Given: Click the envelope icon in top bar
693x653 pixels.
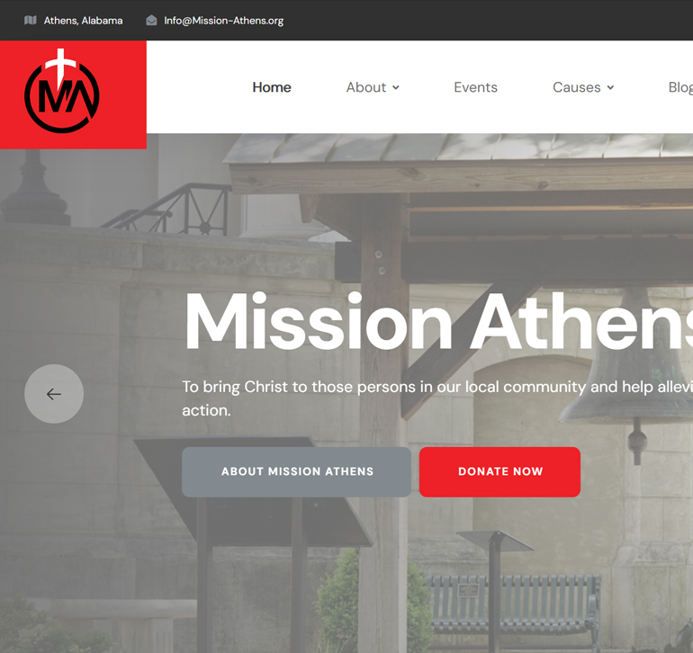Looking at the screenshot, I should (151, 21).
